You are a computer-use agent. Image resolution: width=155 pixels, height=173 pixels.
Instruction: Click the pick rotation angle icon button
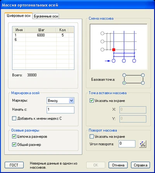click(143, 144)
